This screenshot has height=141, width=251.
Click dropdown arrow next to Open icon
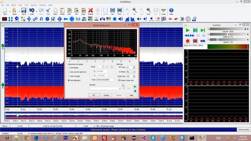[x=19, y=11]
